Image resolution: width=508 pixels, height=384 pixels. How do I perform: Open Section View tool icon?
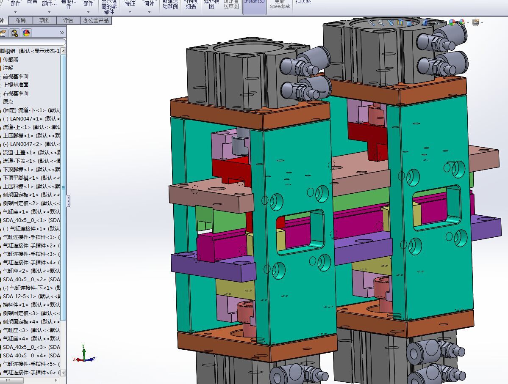[400, 23]
